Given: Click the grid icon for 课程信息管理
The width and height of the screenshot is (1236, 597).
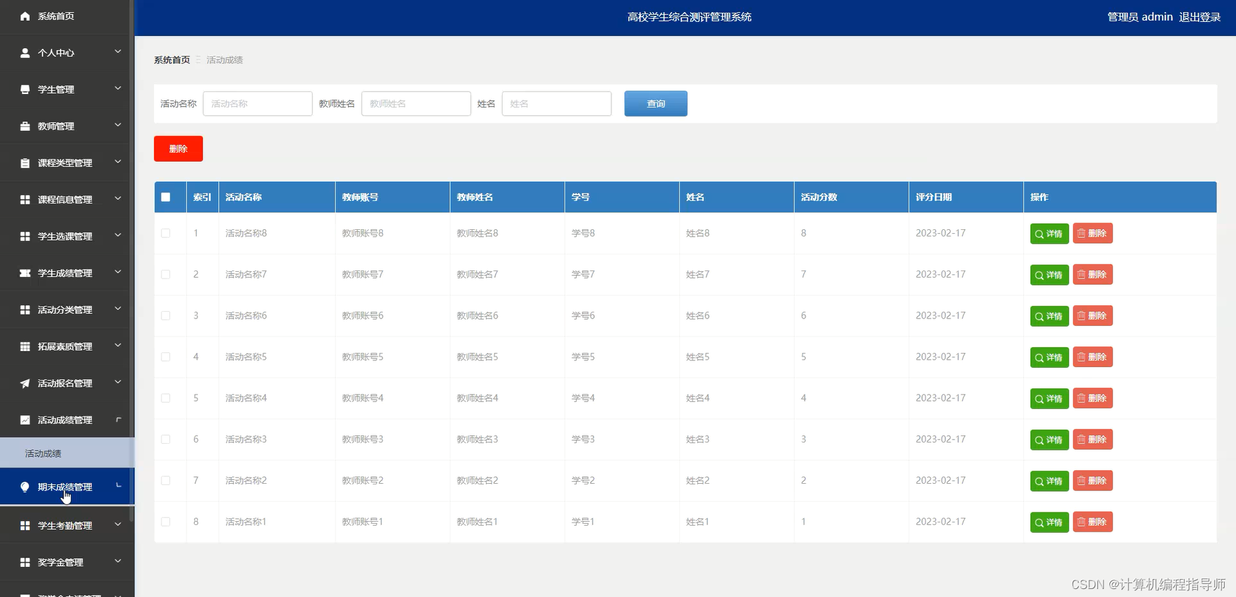Looking at the screenshot, I should (25, 199).
